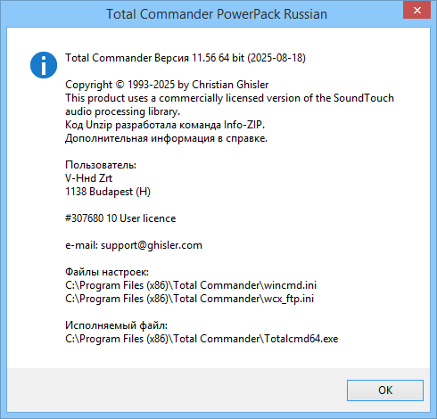Screen dimensions: 437x419
Task: Click the Copyright 1993-2025 Christian Ghisler line
Action: coord(167,85)
